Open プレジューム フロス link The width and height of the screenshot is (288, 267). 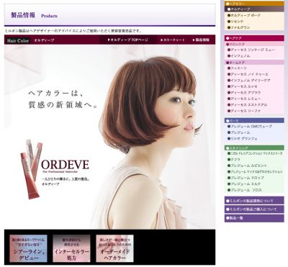point(244,190)
